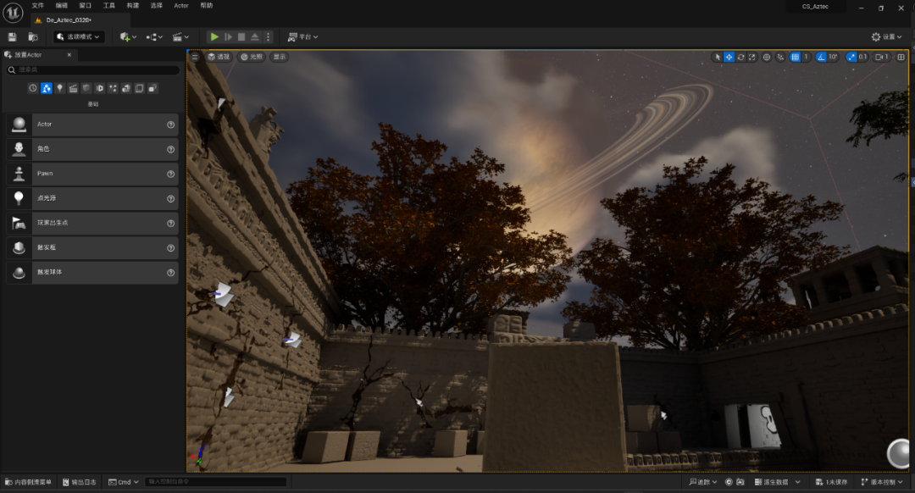The width and height of the screenshot is (915, 493).
Task: Open the play options three-dot menu
Action: coord(268,36)
